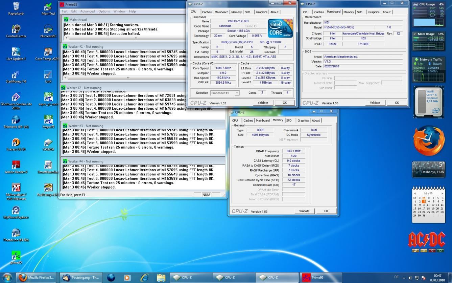
Task: Click Validate in CPU-Z Memory window
Action: (304, 211)
